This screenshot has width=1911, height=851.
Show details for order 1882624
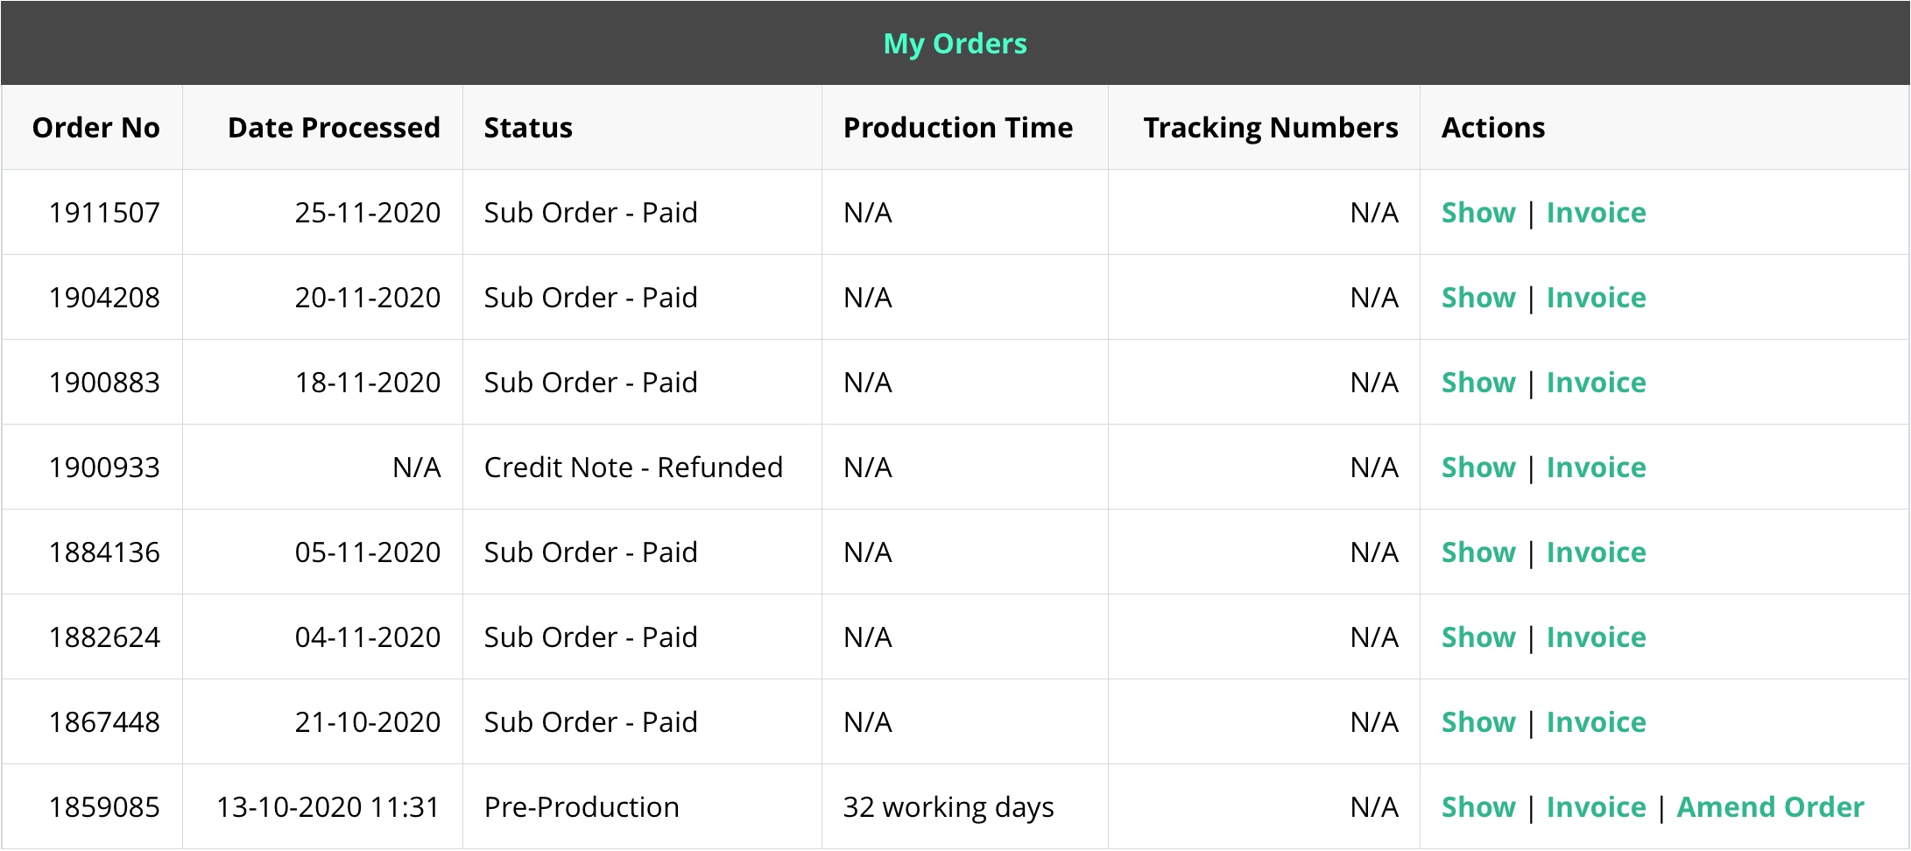point(1478,637)
